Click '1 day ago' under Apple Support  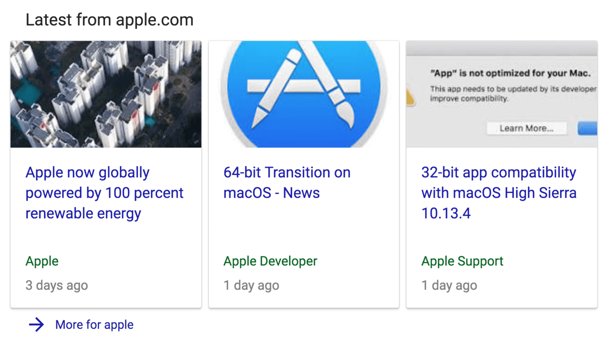(x=449, y=285)
